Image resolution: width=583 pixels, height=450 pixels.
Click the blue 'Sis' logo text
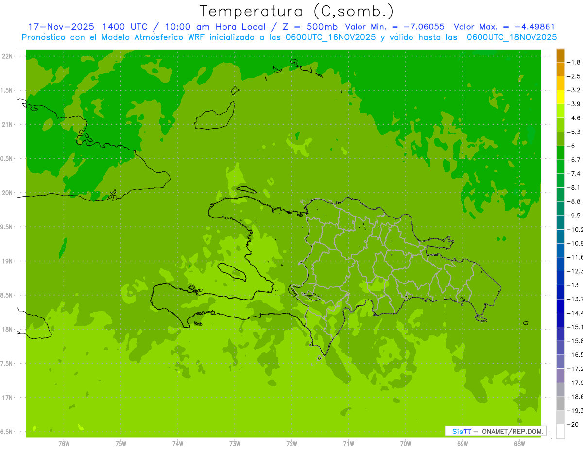coord(458,431)
